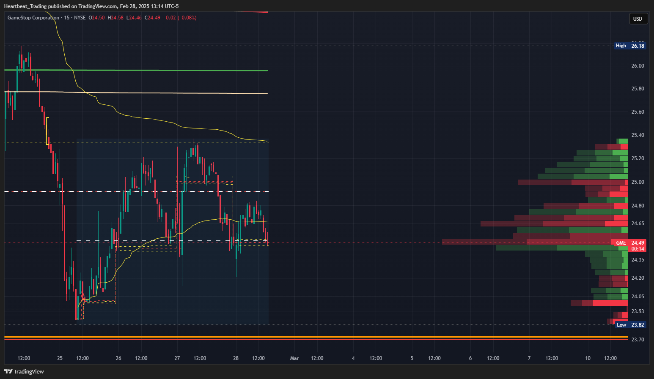This screenshot has height=379, width=654.
Task: Click the 25.20 price axis label
Action: click(638, 158)
